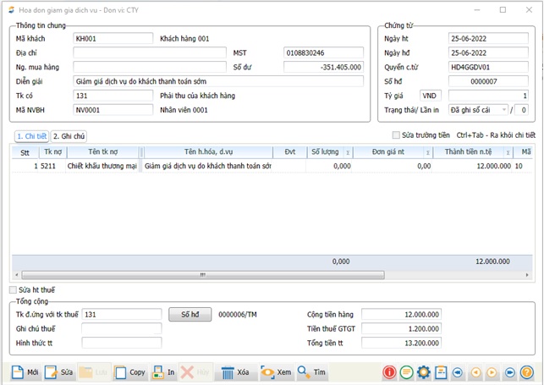
Task: Enable the Sửa trường tiền checkbox
Action: click(x=396, y=135)
